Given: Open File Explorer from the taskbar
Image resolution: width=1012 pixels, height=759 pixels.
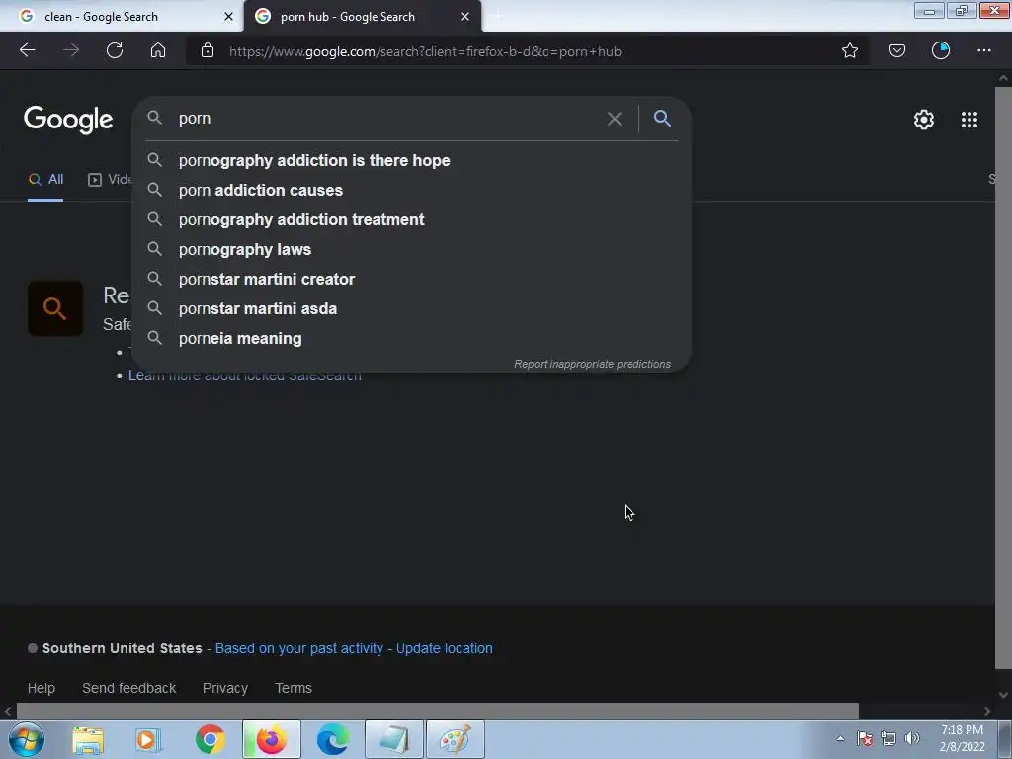Looking at the screenshot, I should coord(88,739).
